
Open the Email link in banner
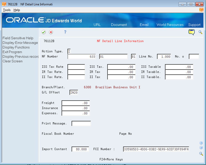pyautogui.click(x=144, y=25)
